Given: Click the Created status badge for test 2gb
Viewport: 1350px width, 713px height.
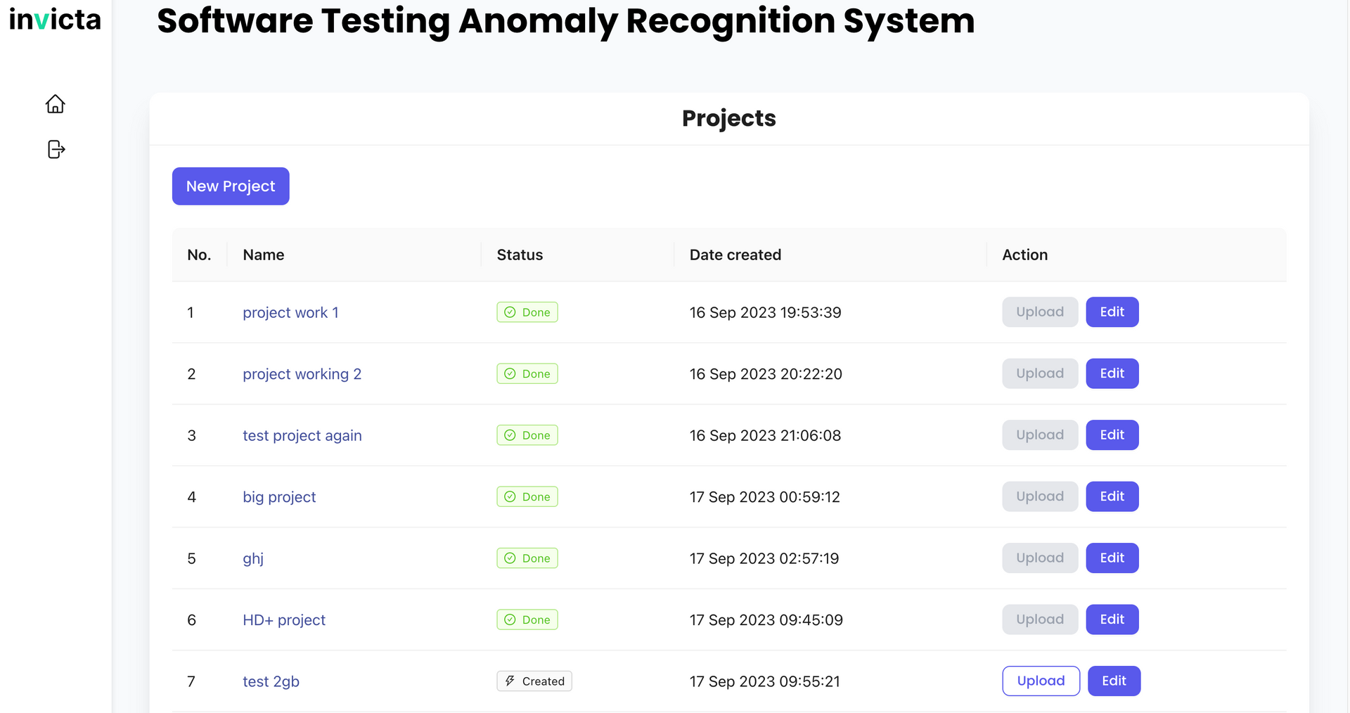Looking at the screenshot, I should pyautogui.click(x=534, y=681).
